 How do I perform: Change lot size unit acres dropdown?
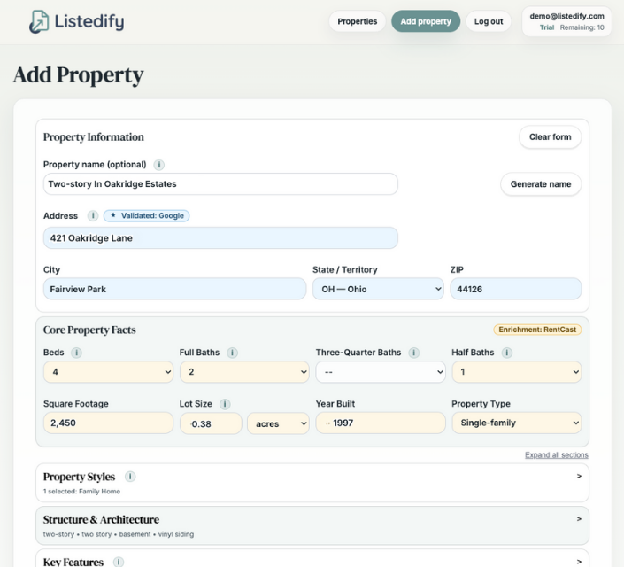pyautogui.click(x=278, y=423)
